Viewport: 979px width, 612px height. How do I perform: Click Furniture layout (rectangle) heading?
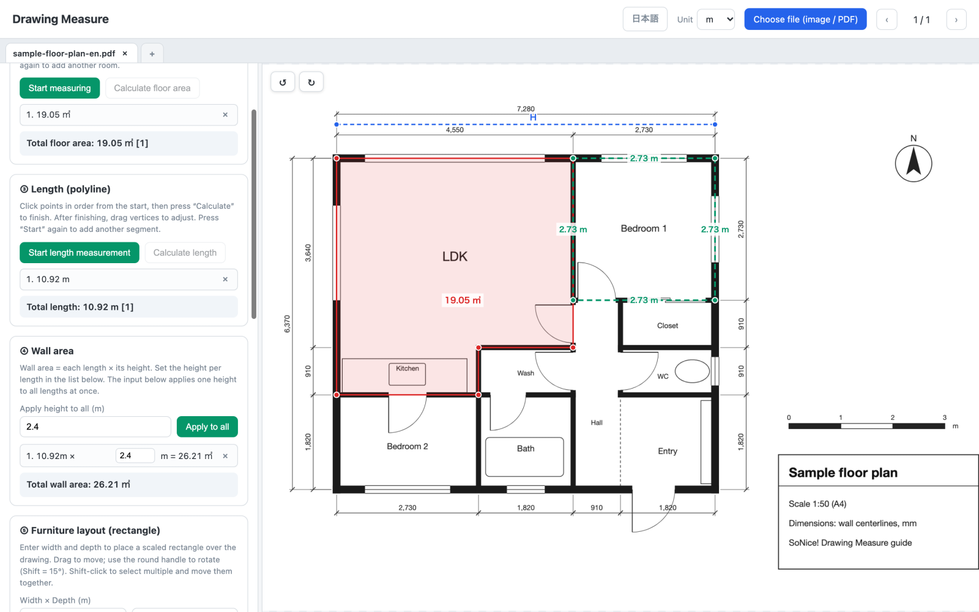90,531
